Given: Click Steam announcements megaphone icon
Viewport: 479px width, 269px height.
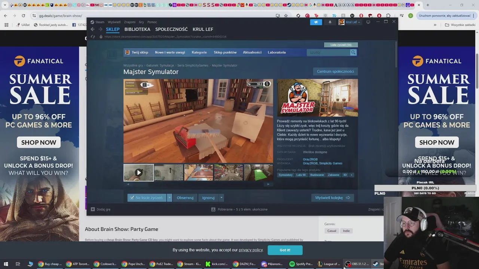Looking at the screenshot, I should click(316, 22).
